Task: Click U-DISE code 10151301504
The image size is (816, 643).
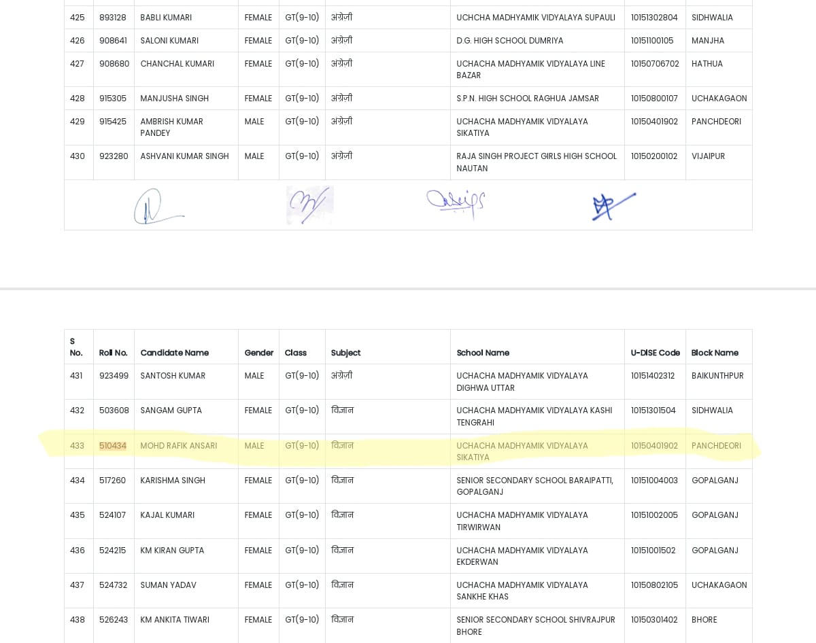Action: tap(653, 411)
